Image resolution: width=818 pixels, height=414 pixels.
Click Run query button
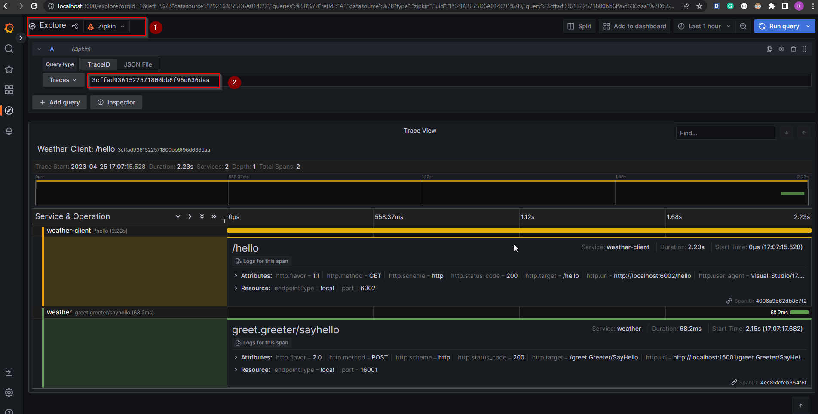pos(780,26)
